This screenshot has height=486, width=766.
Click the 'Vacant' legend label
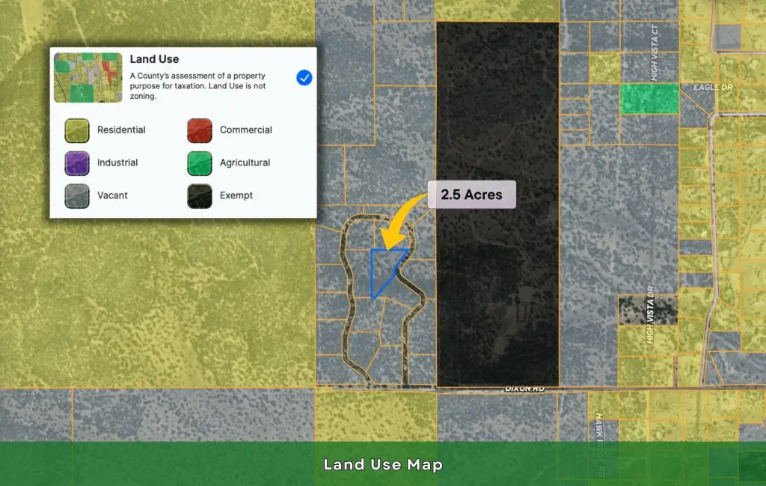112,195
